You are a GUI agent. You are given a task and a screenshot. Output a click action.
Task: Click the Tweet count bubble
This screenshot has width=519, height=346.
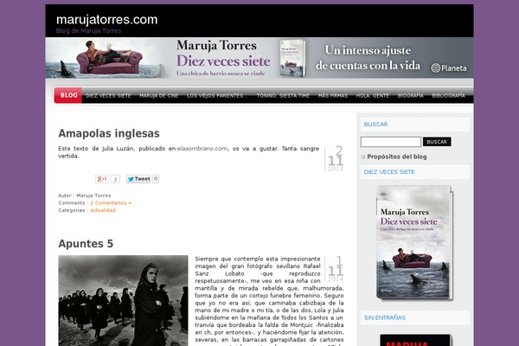point(156,179)
